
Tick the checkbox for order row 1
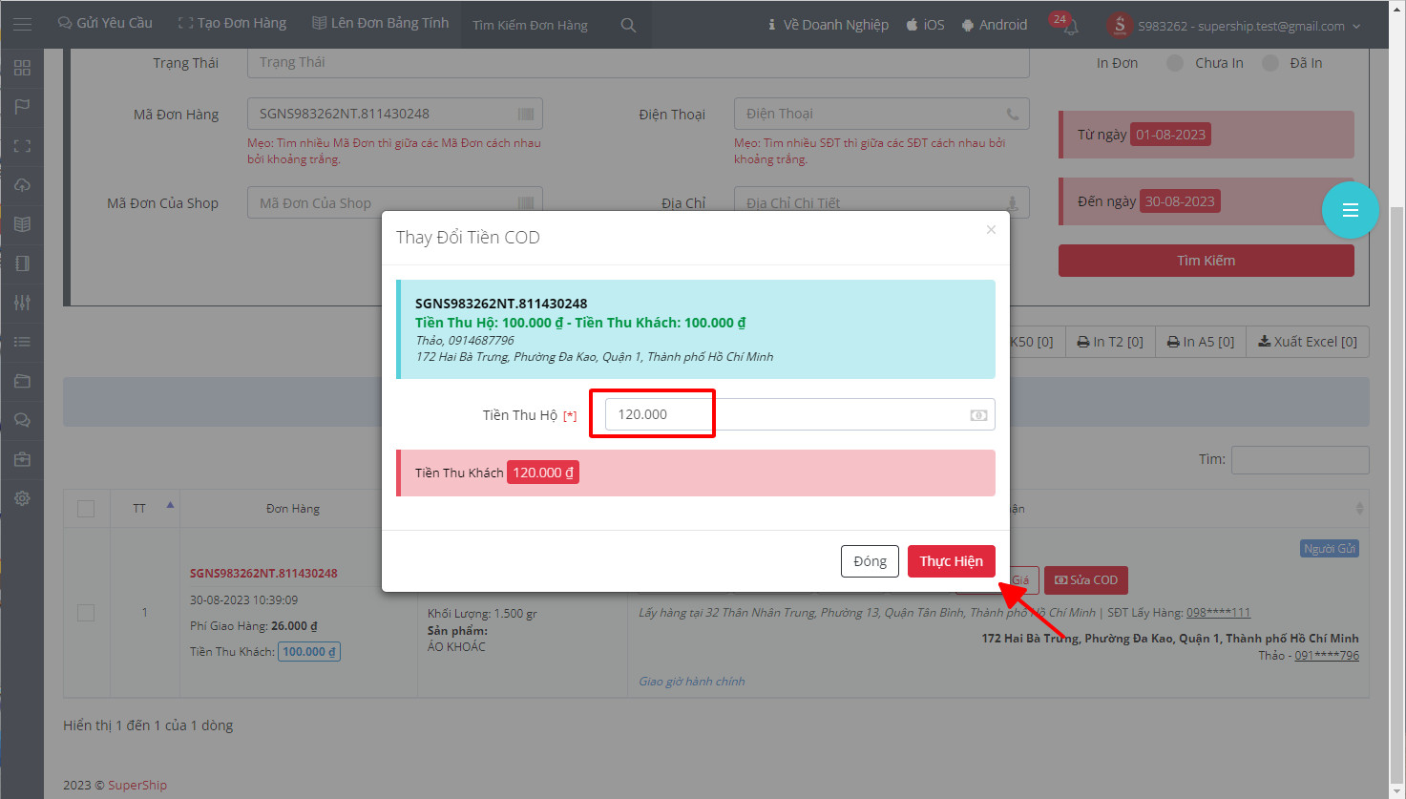pos(86,613)
